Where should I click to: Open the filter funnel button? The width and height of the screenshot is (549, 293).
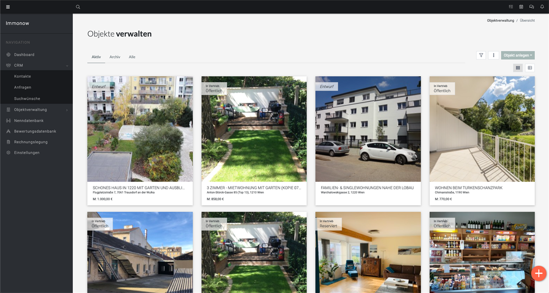481,55
